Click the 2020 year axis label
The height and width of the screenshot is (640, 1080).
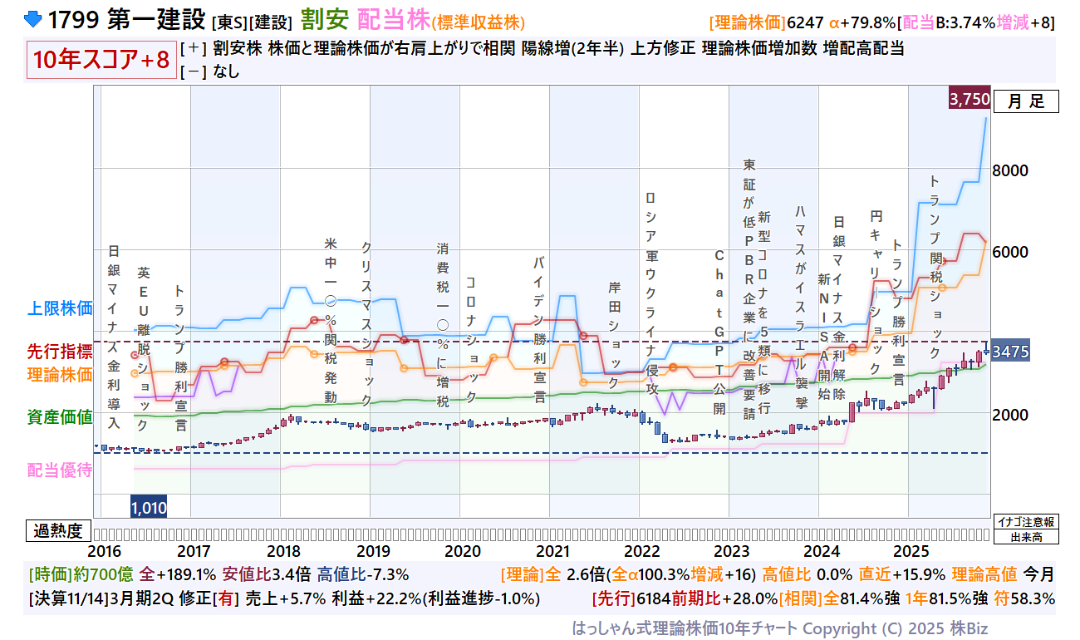tap(463, 551)
